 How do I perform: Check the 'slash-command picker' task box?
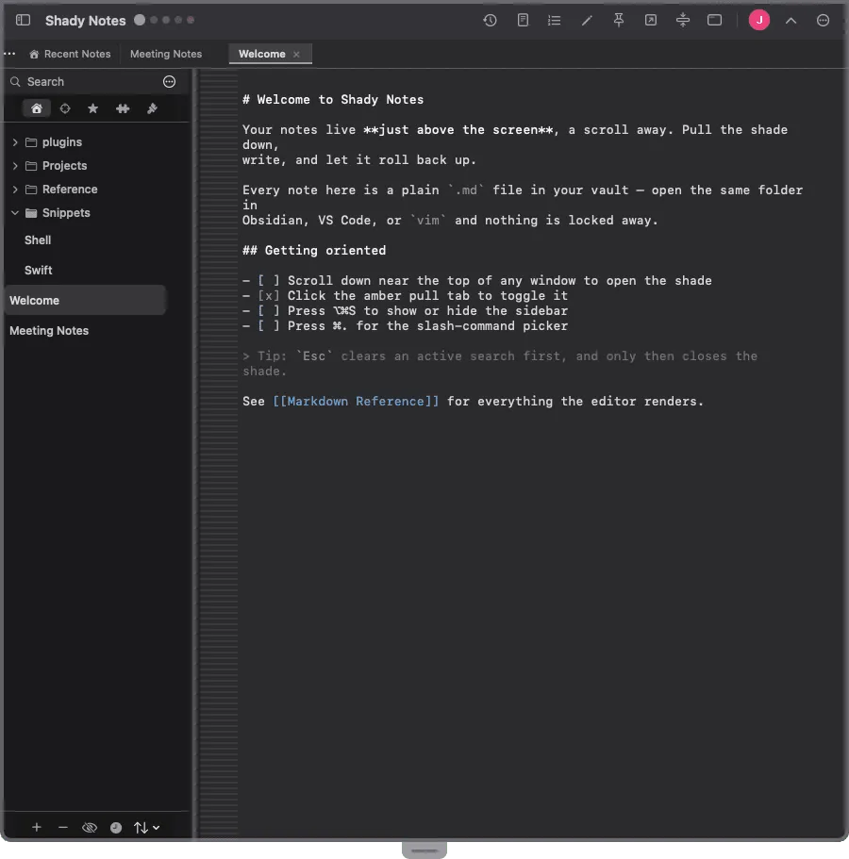coord(269,326)
